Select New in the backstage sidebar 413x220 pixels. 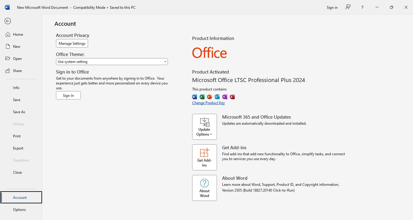click(x=21, y=46)
